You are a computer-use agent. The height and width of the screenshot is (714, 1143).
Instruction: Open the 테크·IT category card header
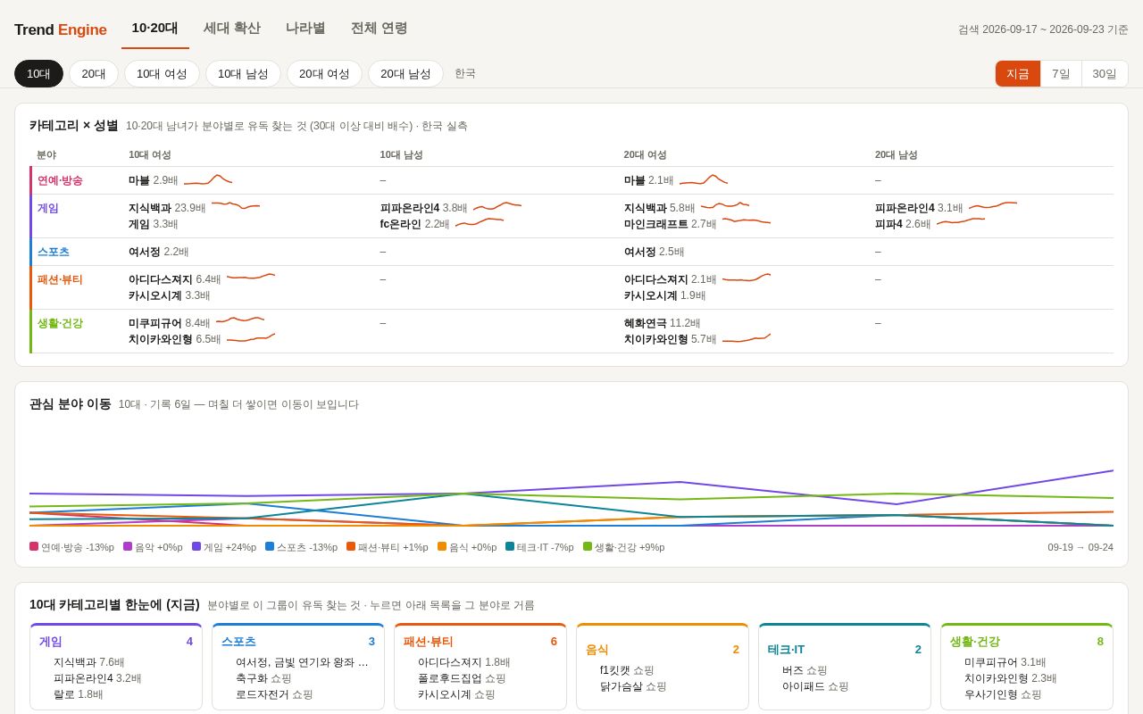pos(845,649)
